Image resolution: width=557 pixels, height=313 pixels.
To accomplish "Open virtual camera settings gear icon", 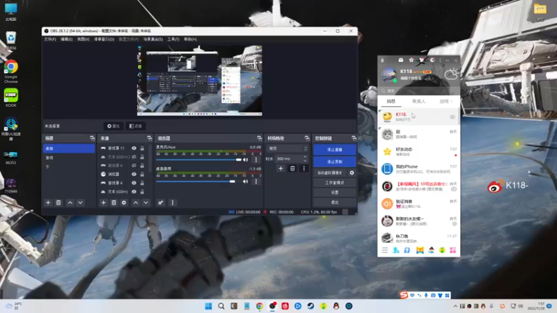I will pyautogui.click(x=352, y=172).
